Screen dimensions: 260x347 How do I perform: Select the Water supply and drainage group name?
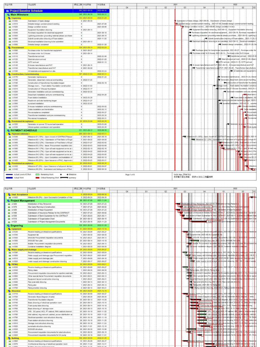pyautogui.click(x=24, y=250)
